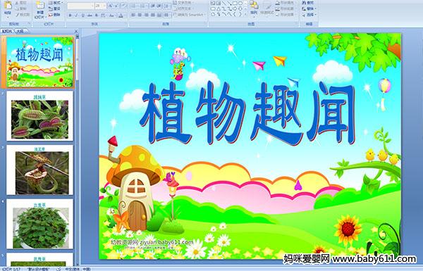Switch to the Slides tab in side pane
Image resolution: width=423 pixels, height=271 pixels.
(7, 31)
